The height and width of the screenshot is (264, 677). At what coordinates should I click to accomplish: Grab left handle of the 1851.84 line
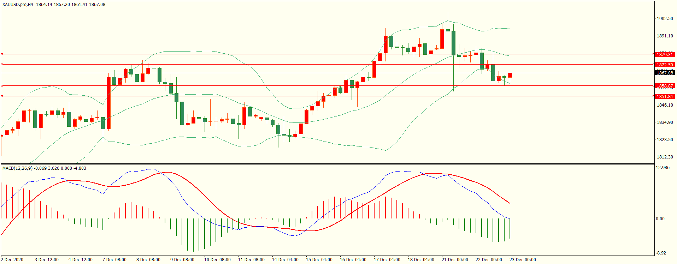[2, 96]
